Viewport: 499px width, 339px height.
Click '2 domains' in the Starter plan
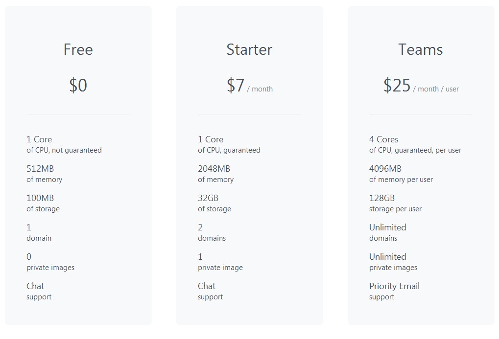212,232
